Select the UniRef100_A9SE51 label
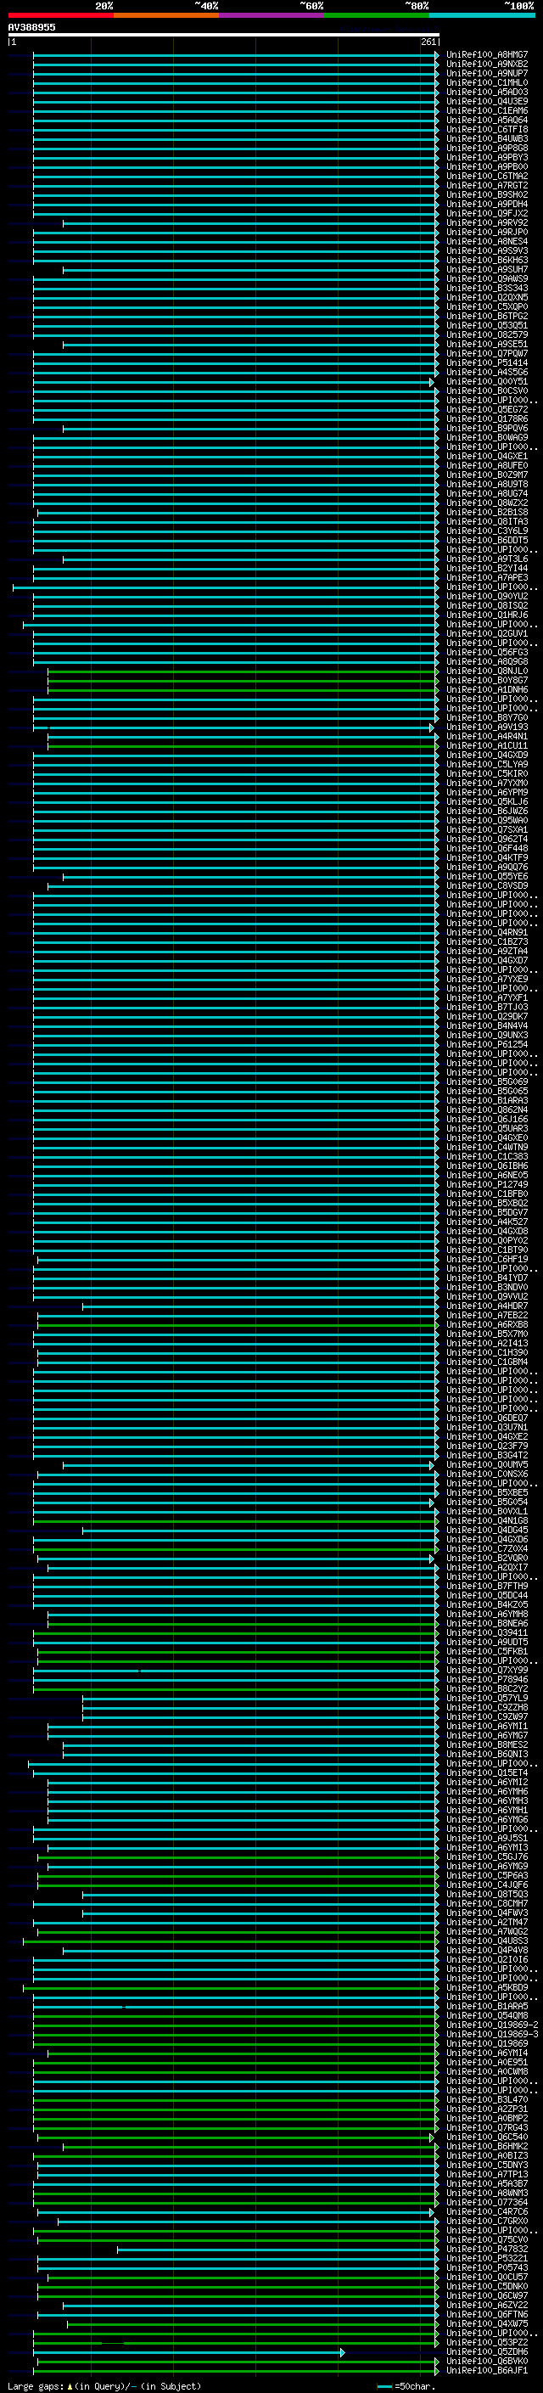This screenshot has height=2393, width=543. pyautogui.click(x=487, y=345)
